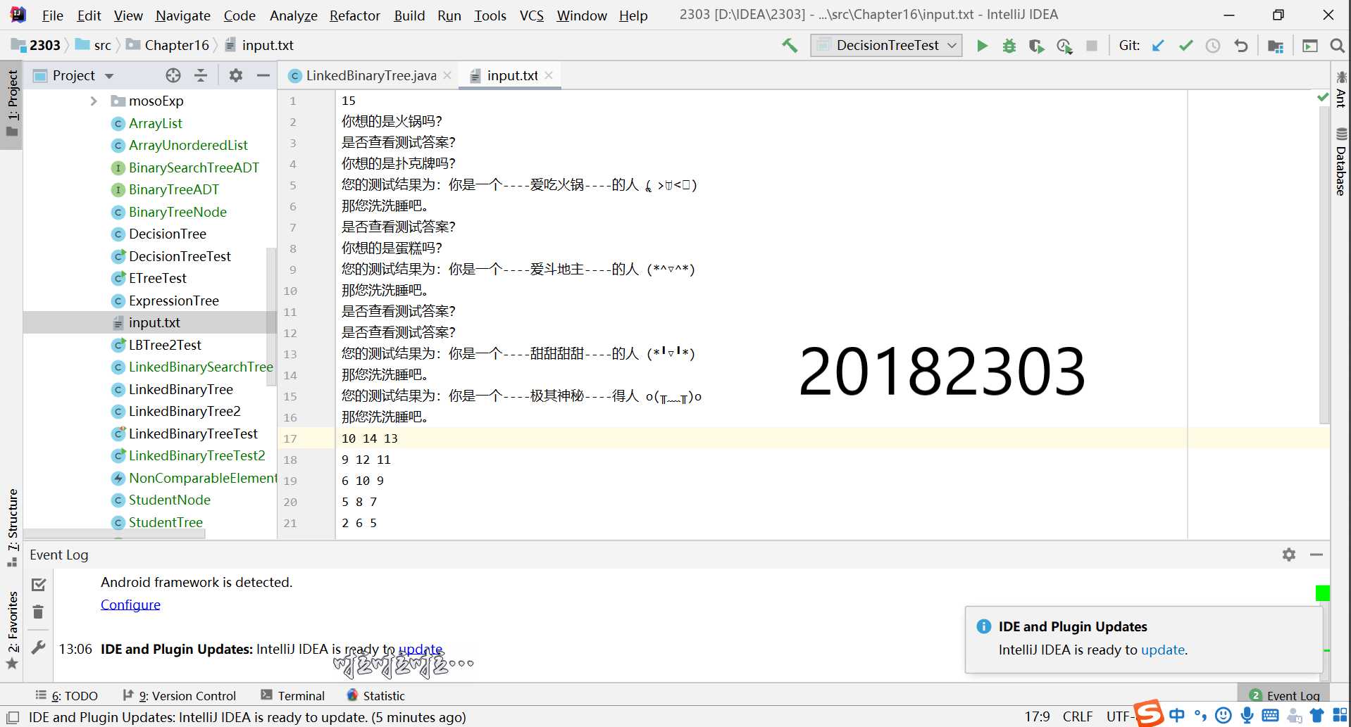Close the LinkedBinaryTree.java tab
This screenshot has height=727, width=1351.
pyautogui.click(x=447, y=75)
